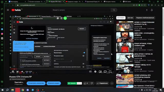Select the Недавно опубликованные filter chip
Screen dimensions: 164x92
(145, 18)
